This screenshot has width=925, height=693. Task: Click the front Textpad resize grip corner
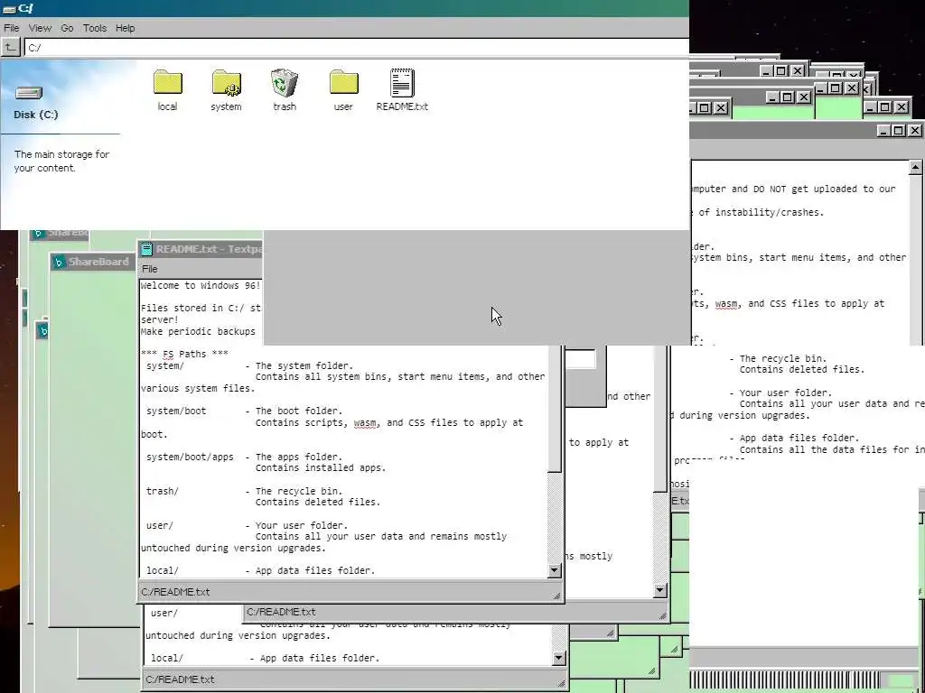556,596
